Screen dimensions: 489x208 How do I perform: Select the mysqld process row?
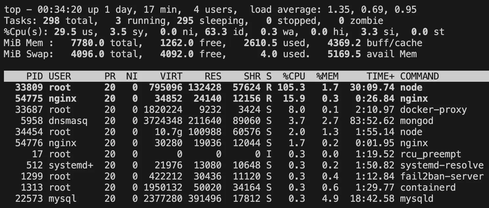pyautogui.click(x=244, y=199)
